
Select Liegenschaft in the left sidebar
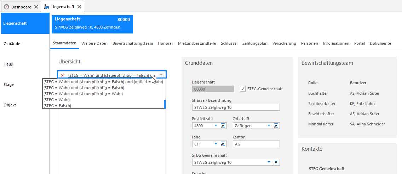click(x=25, y=23)
